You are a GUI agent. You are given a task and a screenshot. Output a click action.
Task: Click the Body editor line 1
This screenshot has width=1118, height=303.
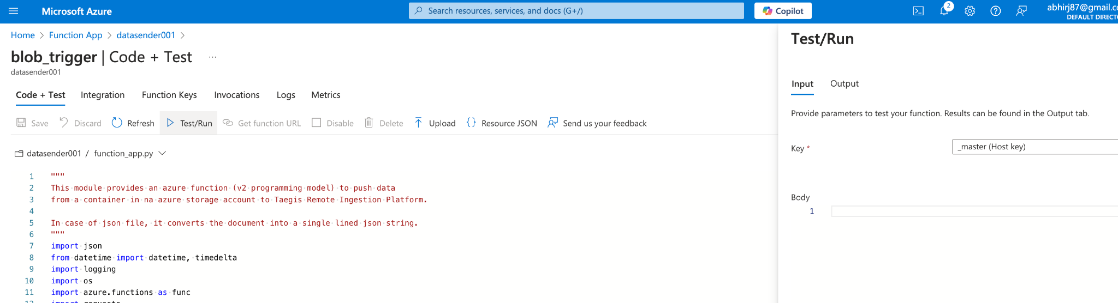coord(974,211)
